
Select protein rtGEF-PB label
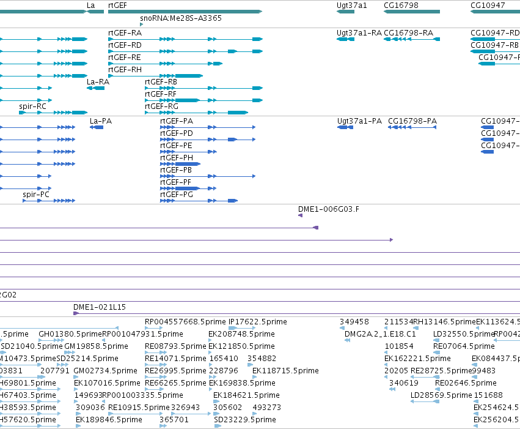(x=176, y=170)
